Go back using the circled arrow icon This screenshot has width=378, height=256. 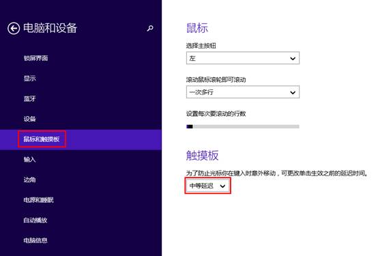pyautogui.click(x=14, y=29)
